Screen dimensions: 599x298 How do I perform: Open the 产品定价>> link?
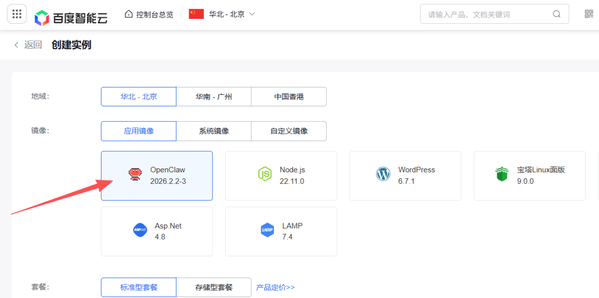click(276, 287)
